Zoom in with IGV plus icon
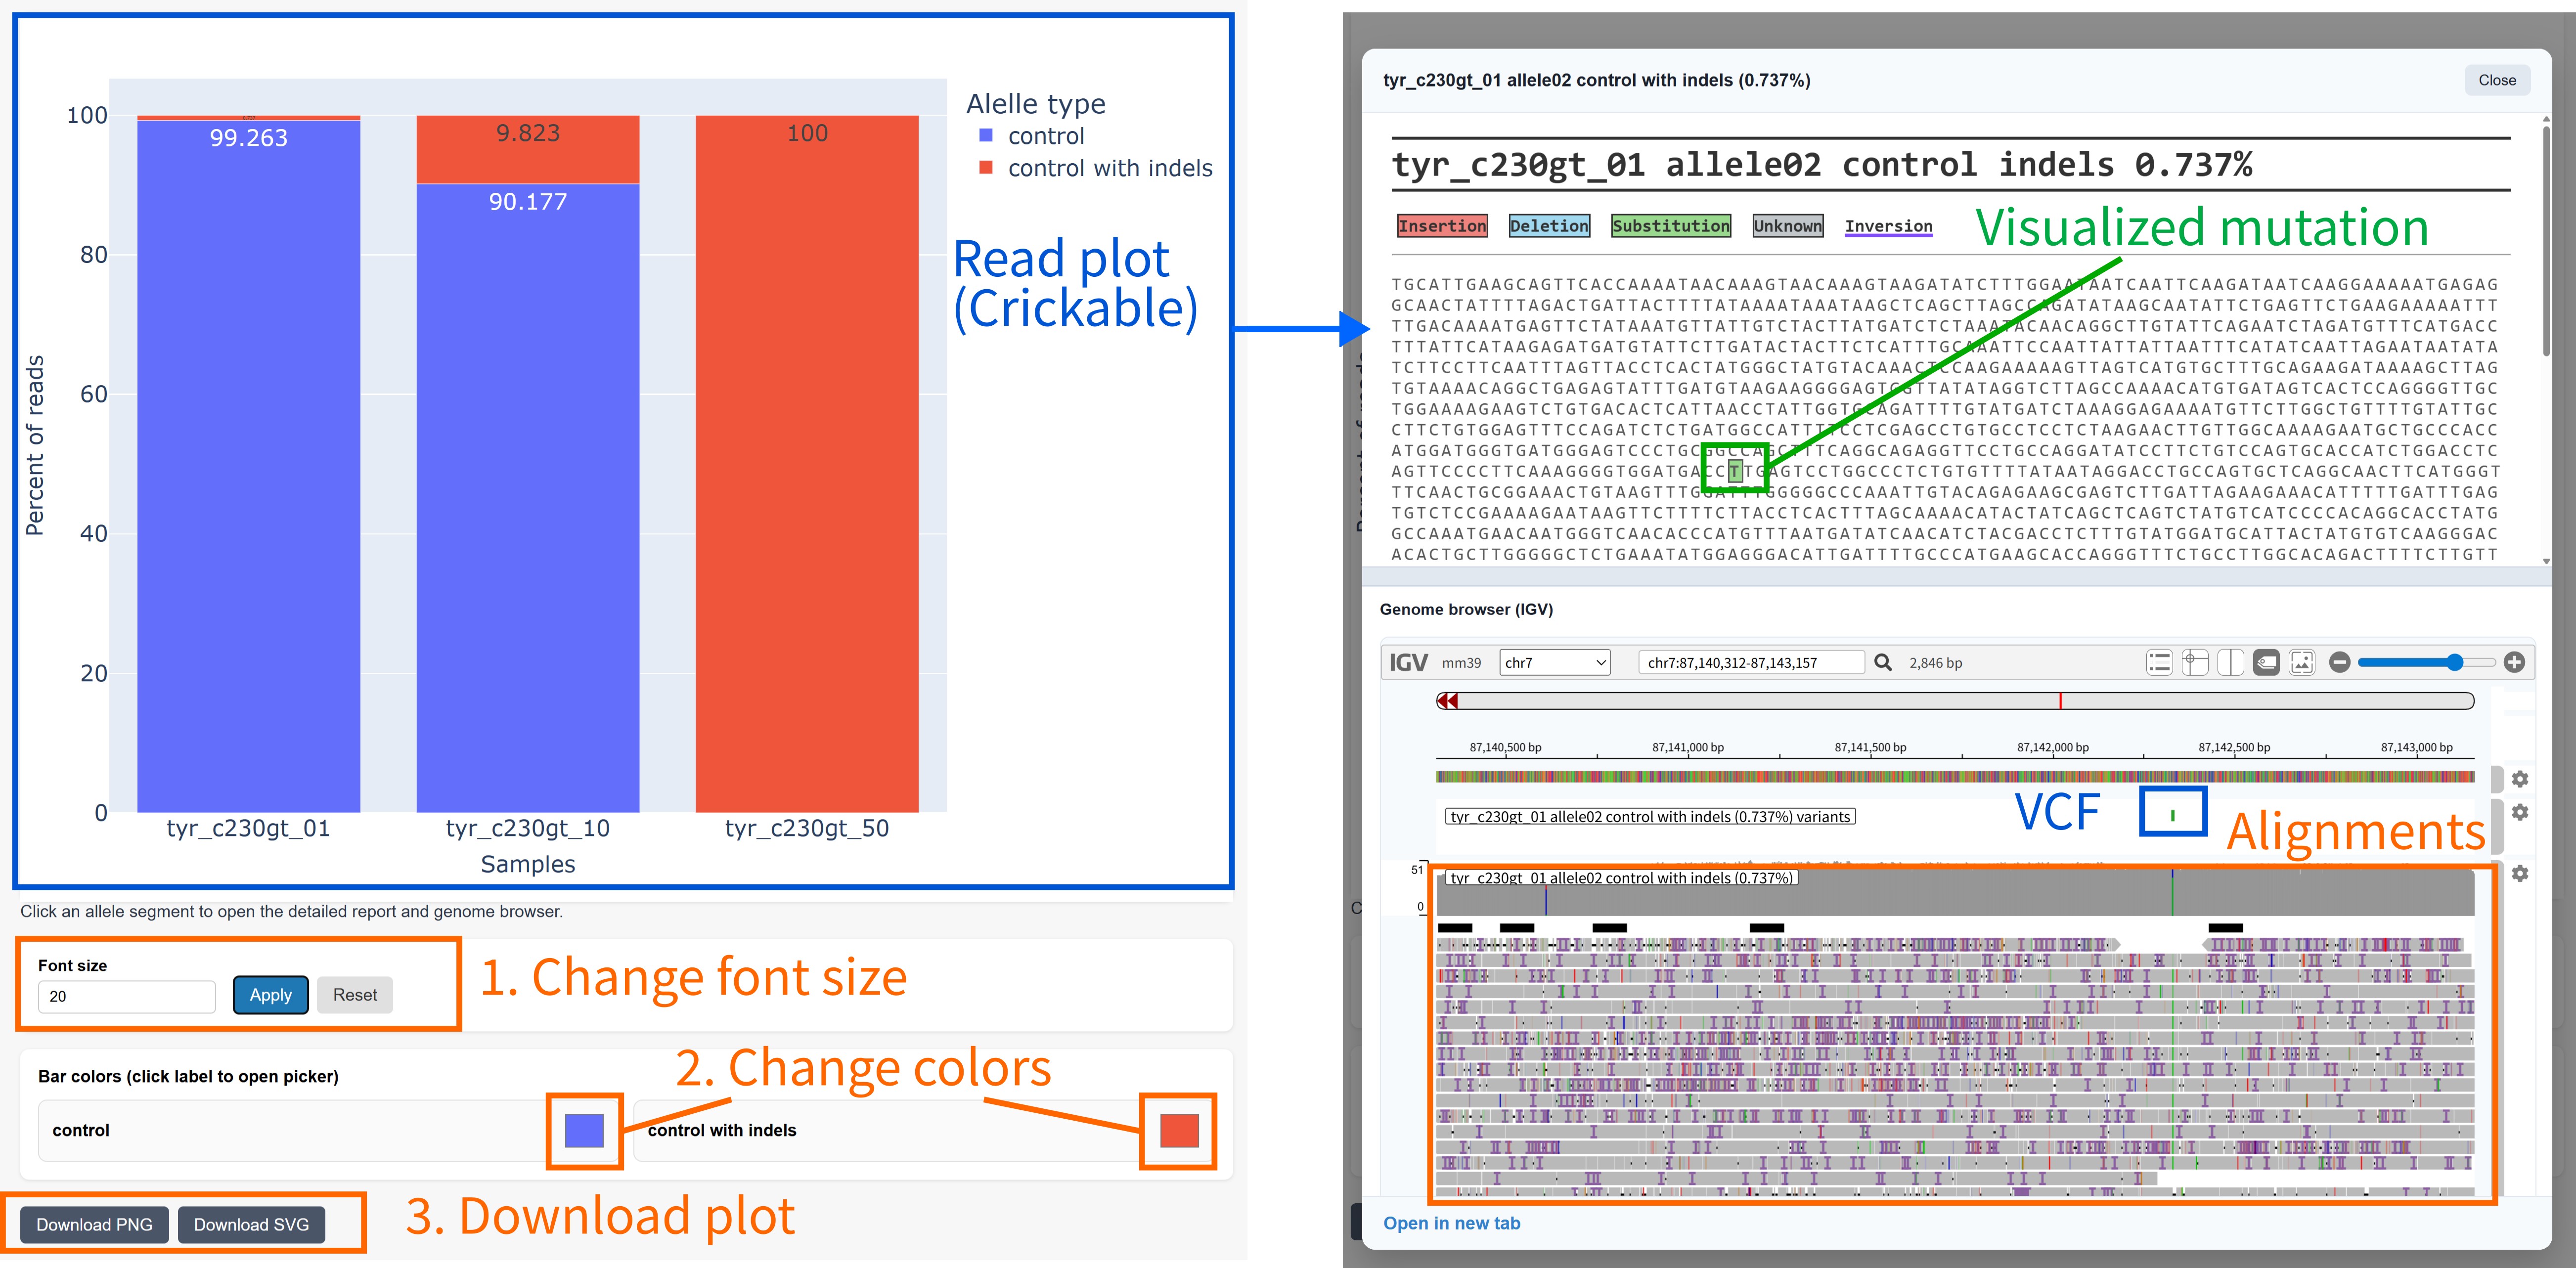The image size is (2576, 1268). click(2514, 662)
